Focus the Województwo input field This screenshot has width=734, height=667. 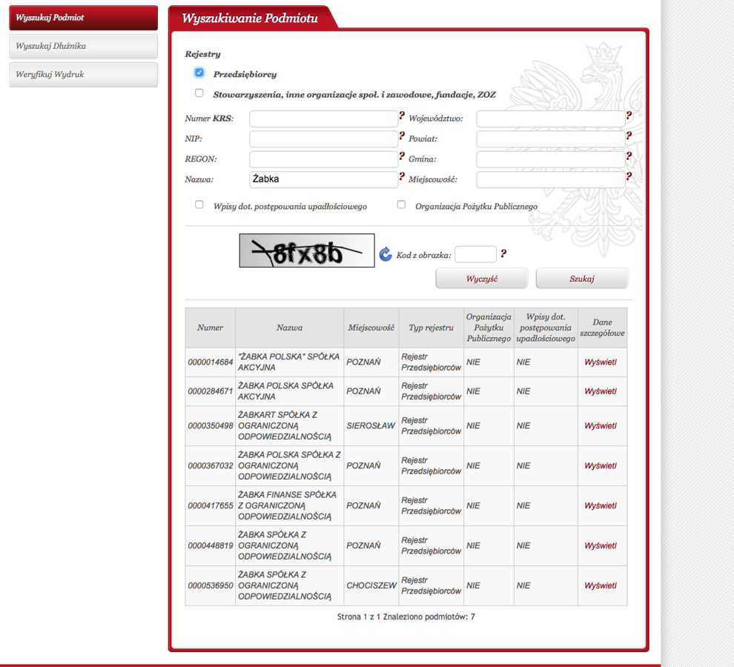pos(550,119)
